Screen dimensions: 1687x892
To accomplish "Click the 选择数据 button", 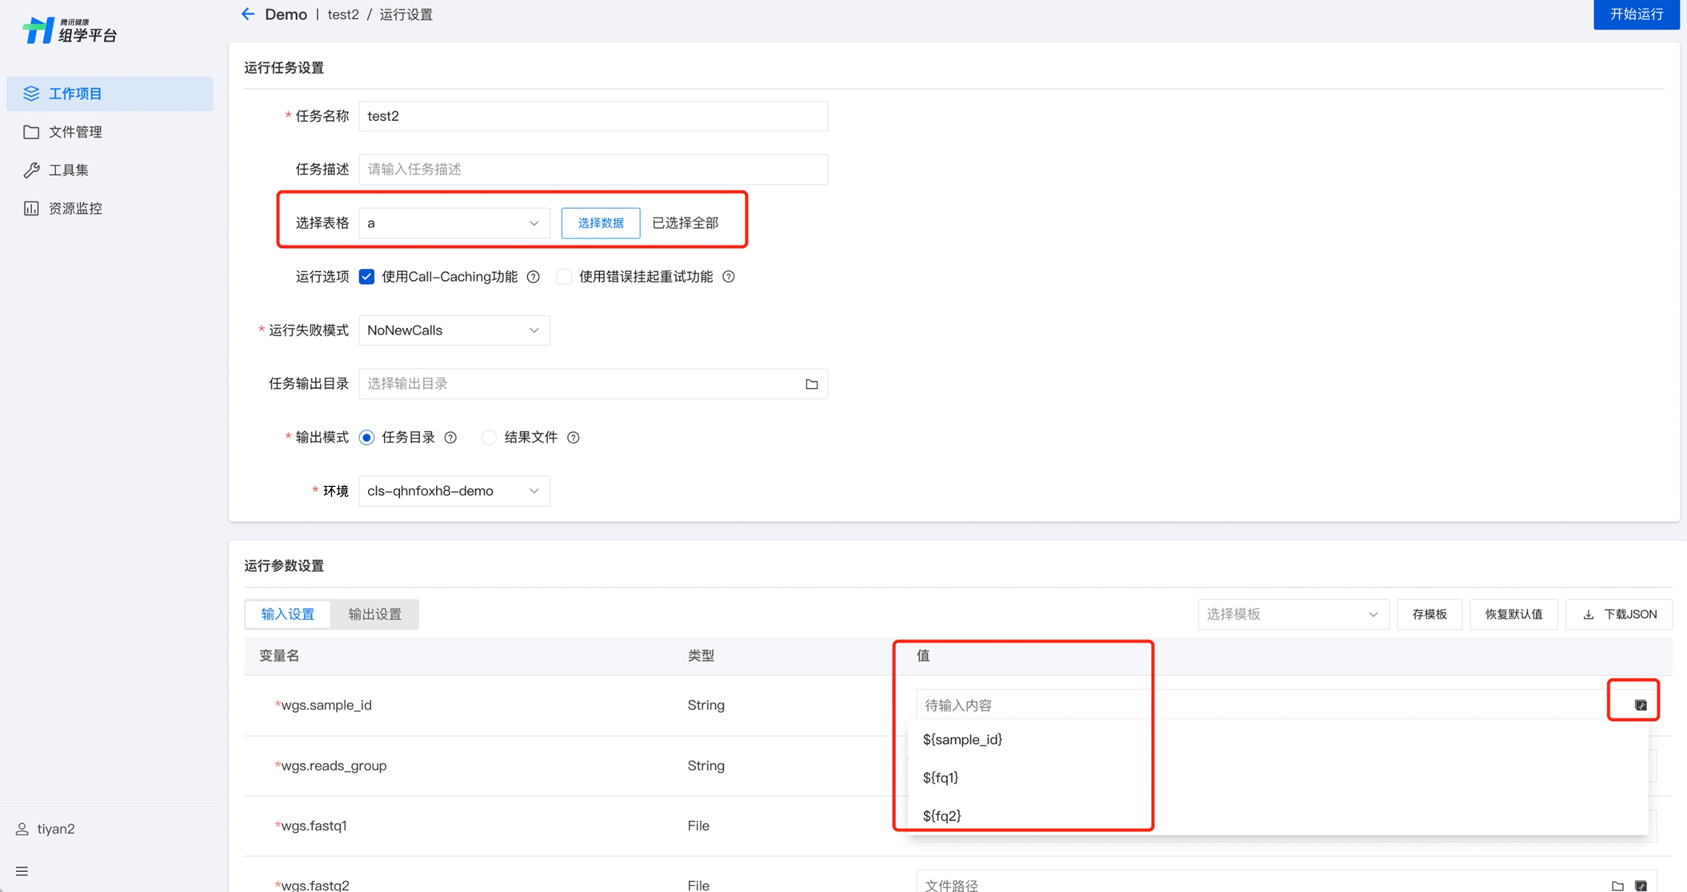I will 600,223.
